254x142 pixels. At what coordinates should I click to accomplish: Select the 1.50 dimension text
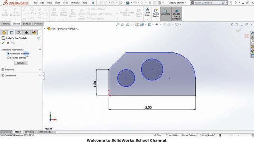click(x=95, y=84)
